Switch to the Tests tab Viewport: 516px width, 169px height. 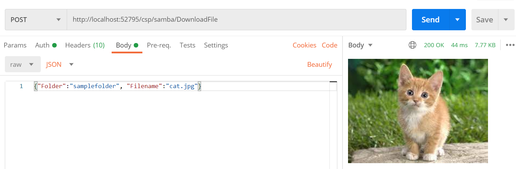pyautogui.click(x=187, y=45)
